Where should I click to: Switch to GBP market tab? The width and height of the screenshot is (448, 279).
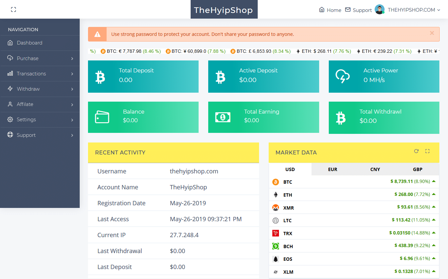coord(417,169)
